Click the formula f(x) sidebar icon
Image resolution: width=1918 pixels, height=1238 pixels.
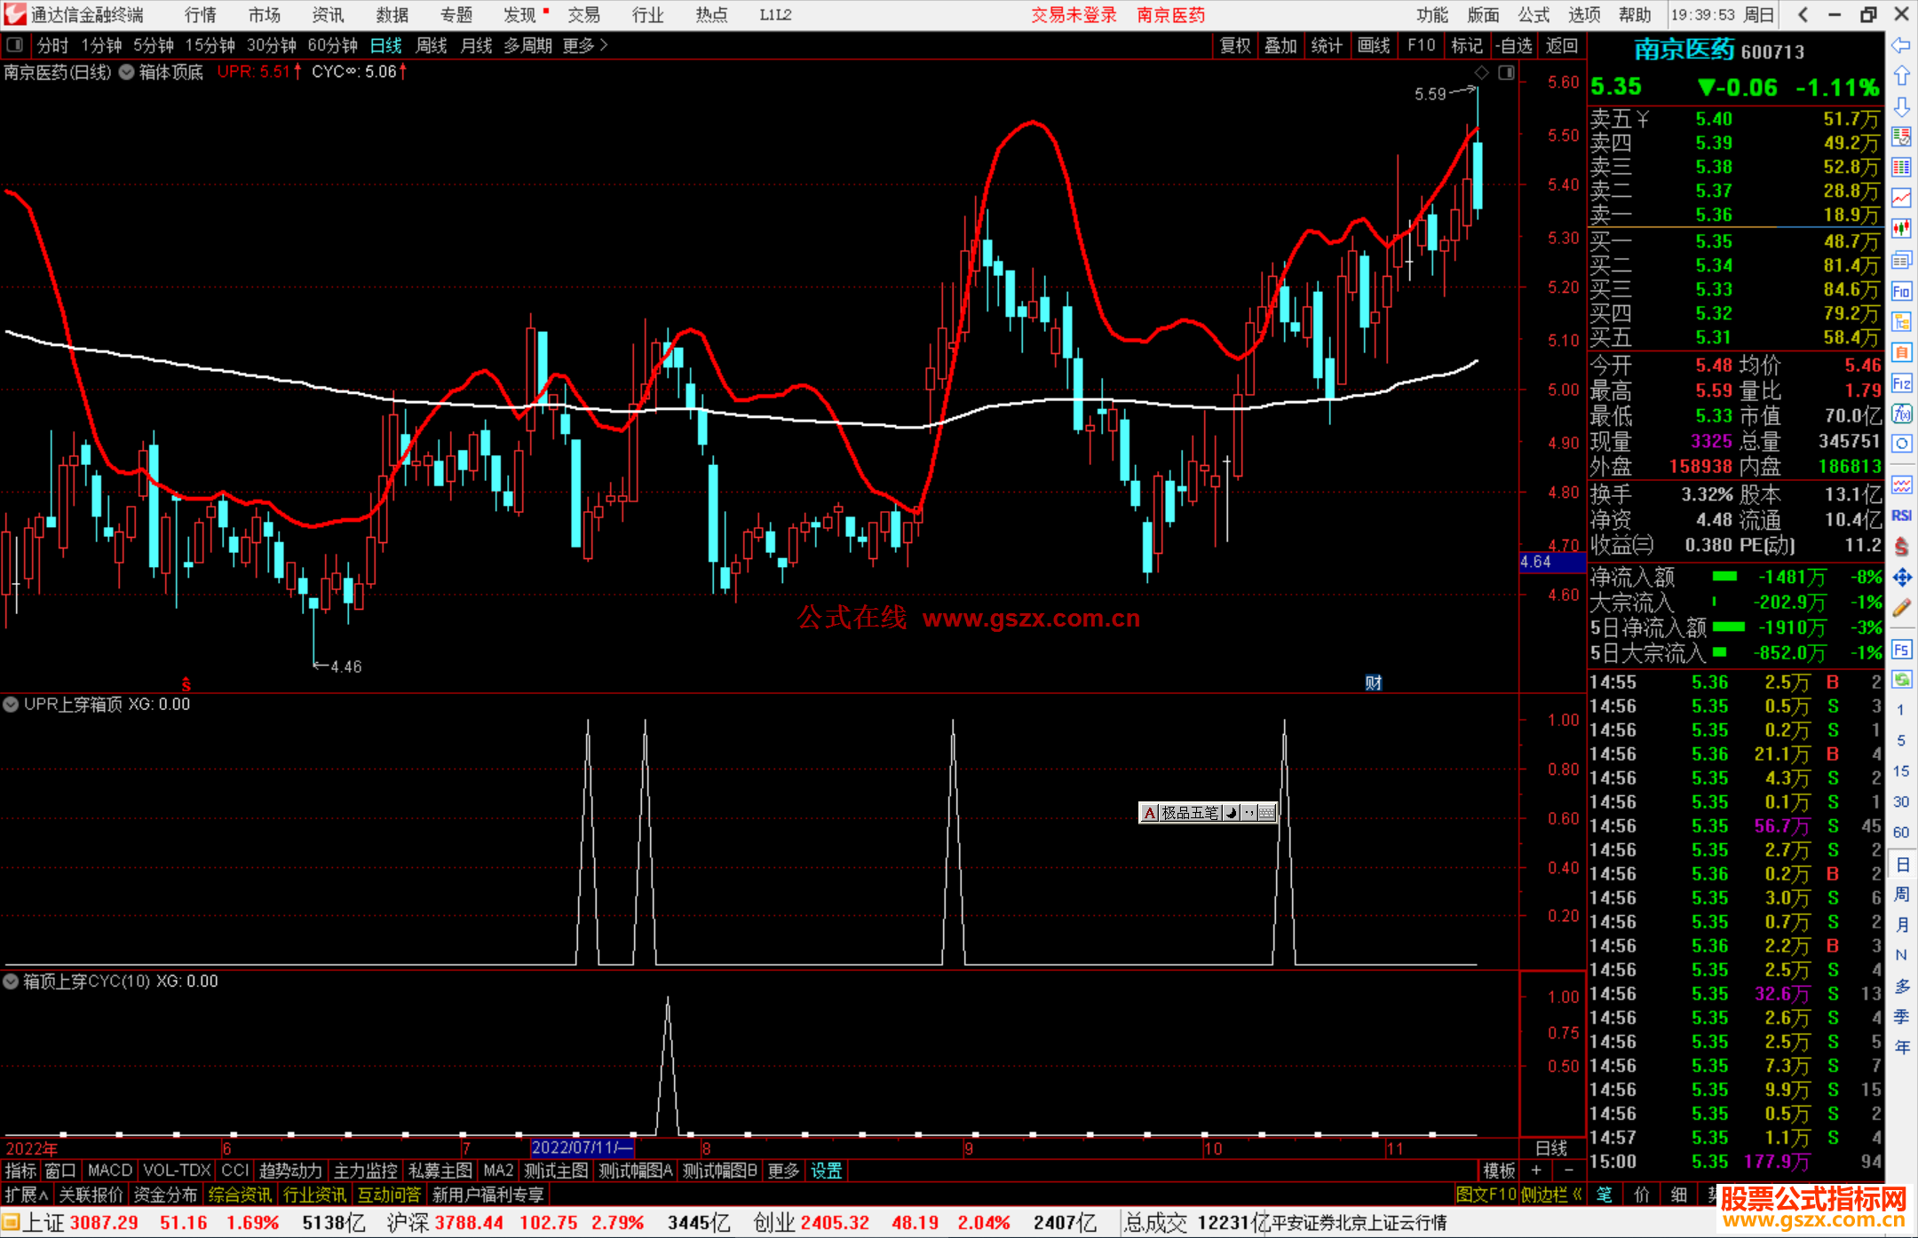1901,414
